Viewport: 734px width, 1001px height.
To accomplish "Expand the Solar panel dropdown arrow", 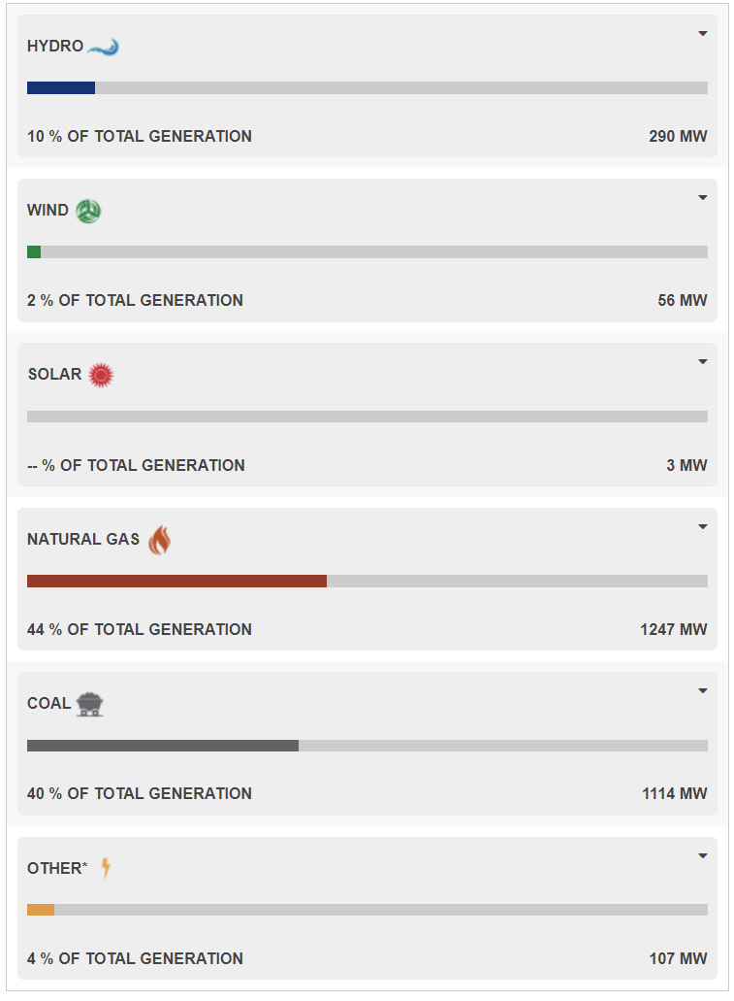I will pos(703,362).
